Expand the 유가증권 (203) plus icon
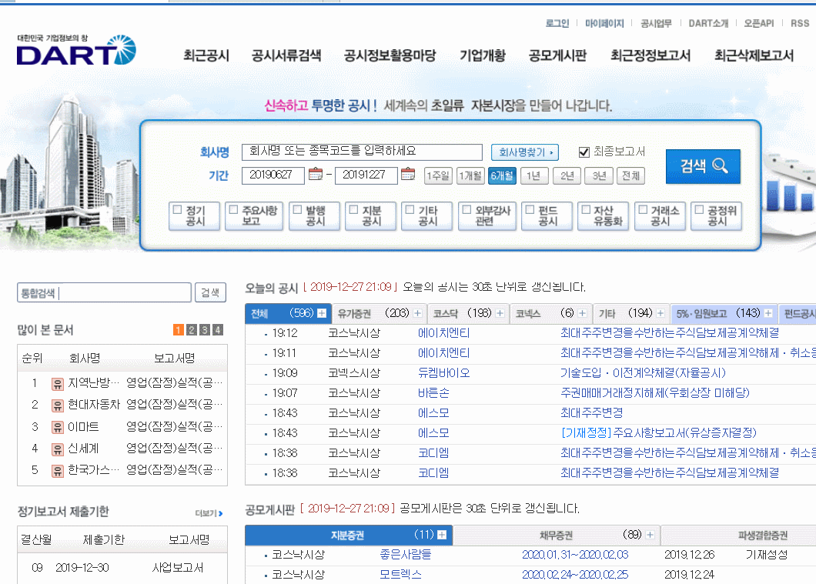 point(417,313)
